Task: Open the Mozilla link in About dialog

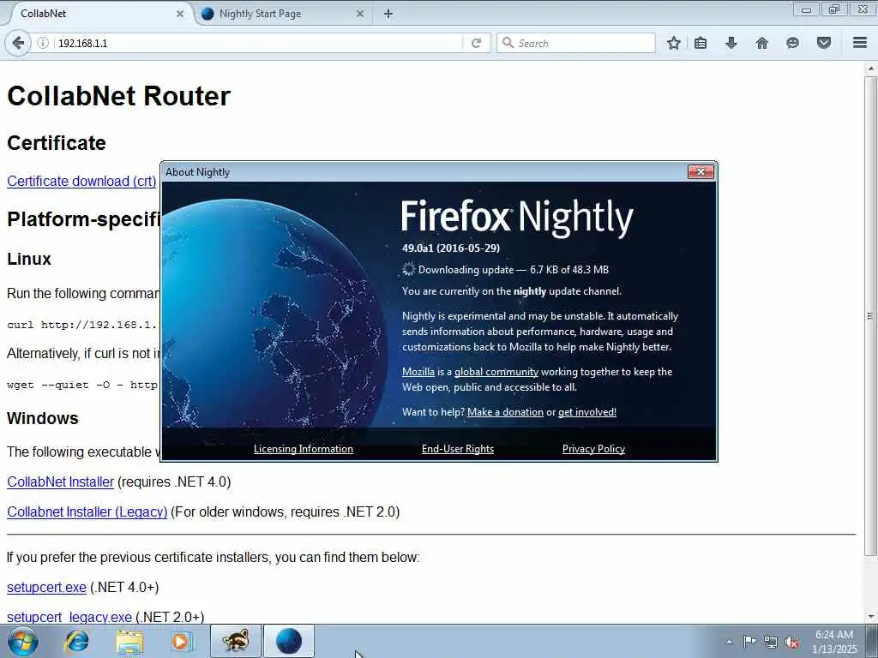Action: coord(418,372)
